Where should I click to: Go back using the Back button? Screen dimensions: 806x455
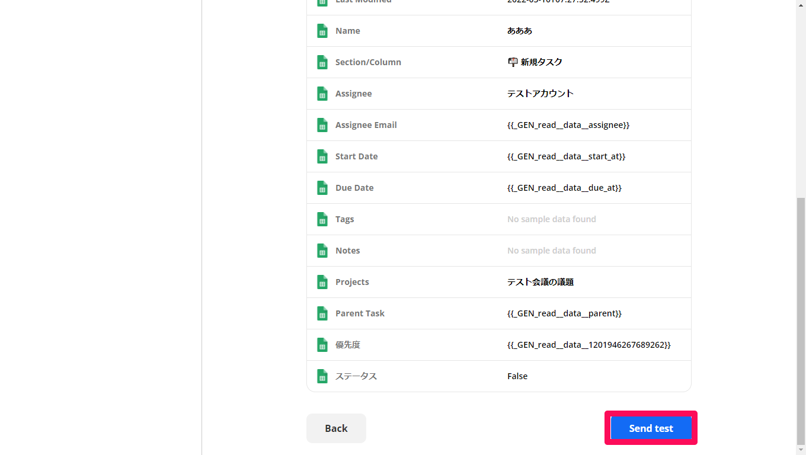click(336, 428)
